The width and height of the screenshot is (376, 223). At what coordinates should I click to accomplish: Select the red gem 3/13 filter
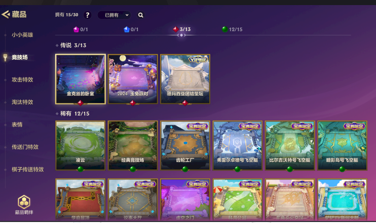(182, 29)
